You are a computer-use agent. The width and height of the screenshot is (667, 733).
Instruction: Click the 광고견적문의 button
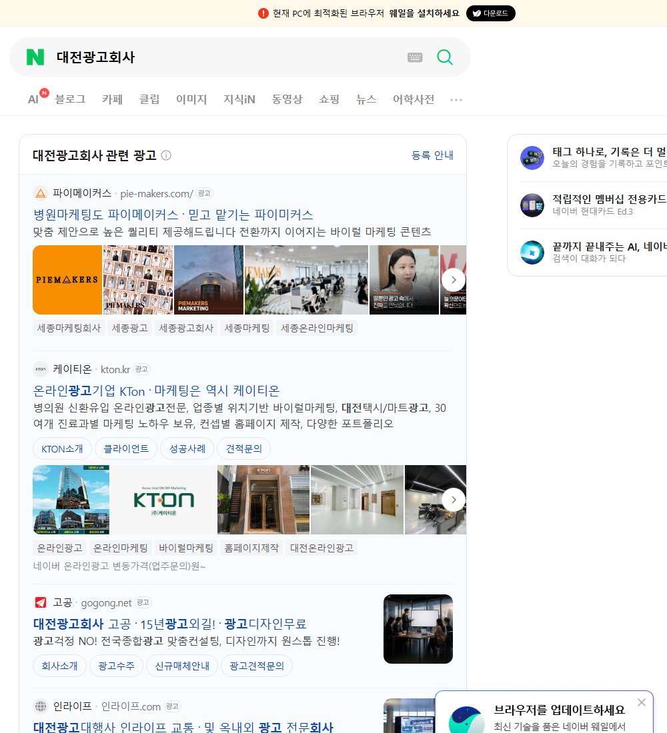point(257,666)
